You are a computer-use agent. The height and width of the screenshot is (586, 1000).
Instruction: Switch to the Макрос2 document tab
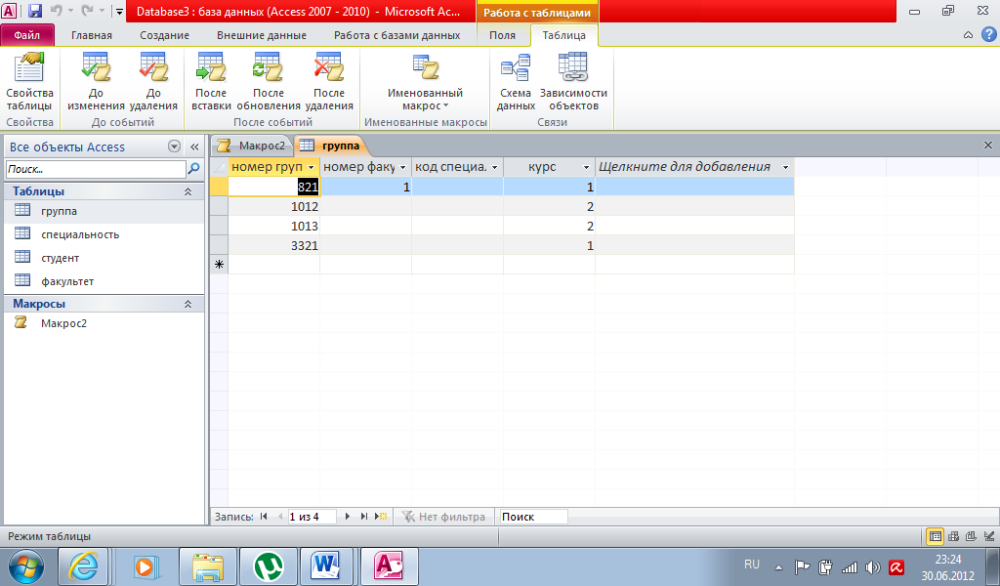253,146
